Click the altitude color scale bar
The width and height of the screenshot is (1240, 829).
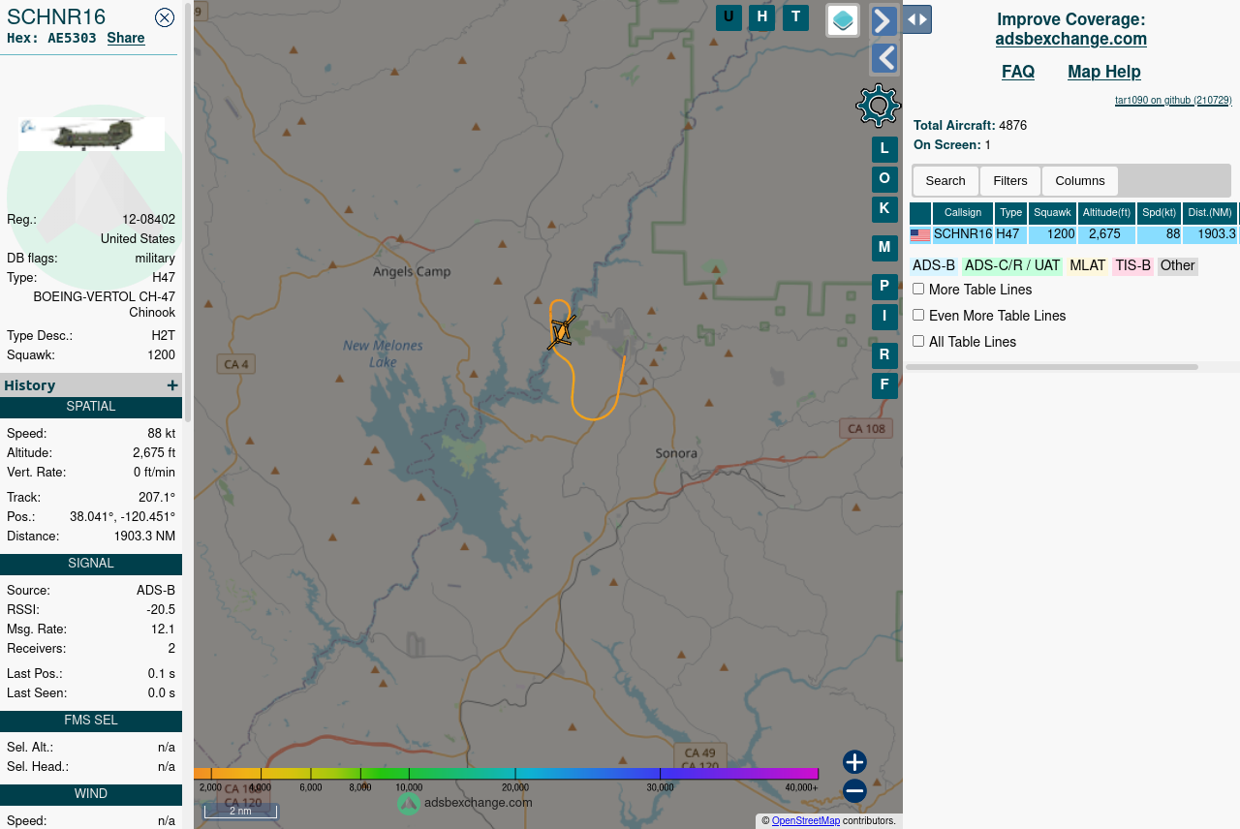pos(506,774)
